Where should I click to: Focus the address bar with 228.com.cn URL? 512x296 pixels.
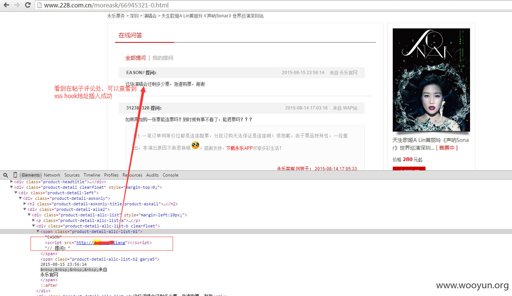(272, 5)
